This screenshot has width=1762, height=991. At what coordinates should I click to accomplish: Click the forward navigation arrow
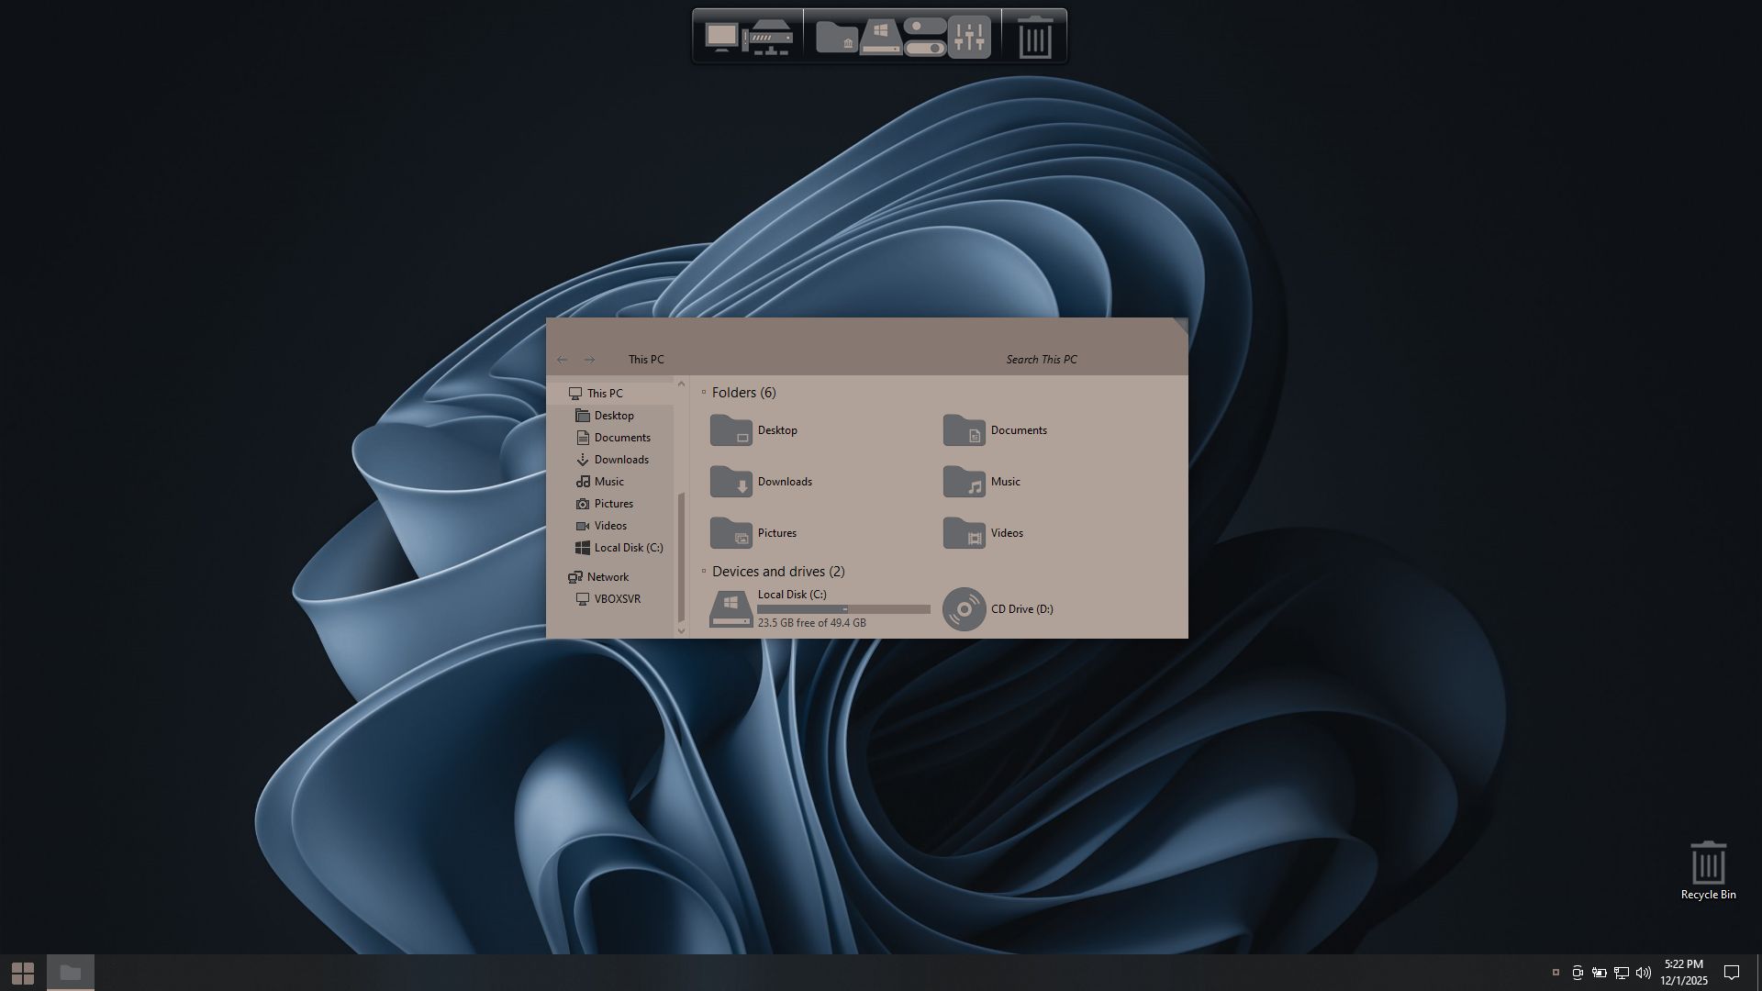590,360
